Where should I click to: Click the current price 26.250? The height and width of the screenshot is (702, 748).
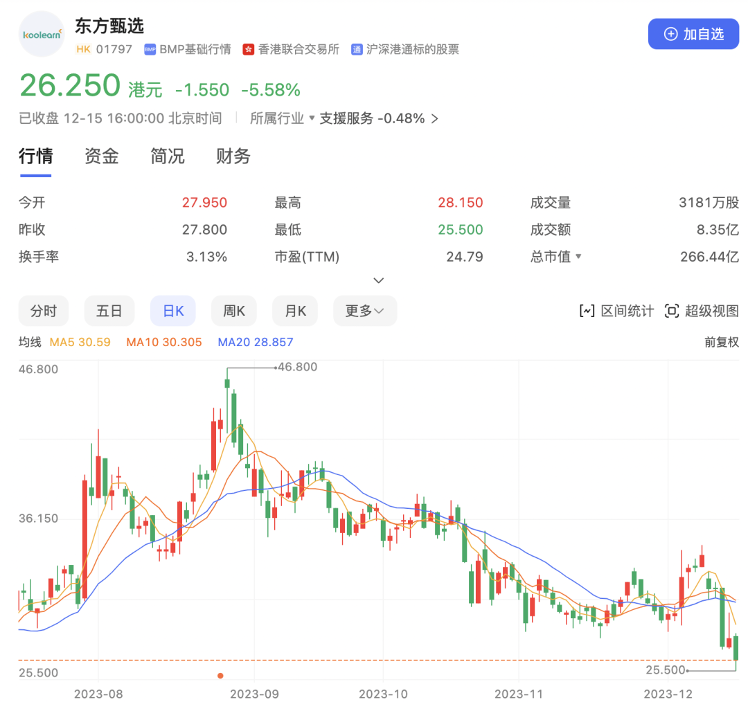pyautogui.click(x=70, y=86)
